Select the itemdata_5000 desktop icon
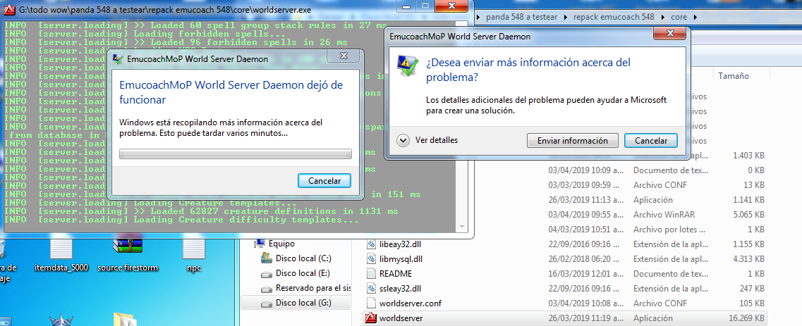Screen dimensions: 802x326 61,249
